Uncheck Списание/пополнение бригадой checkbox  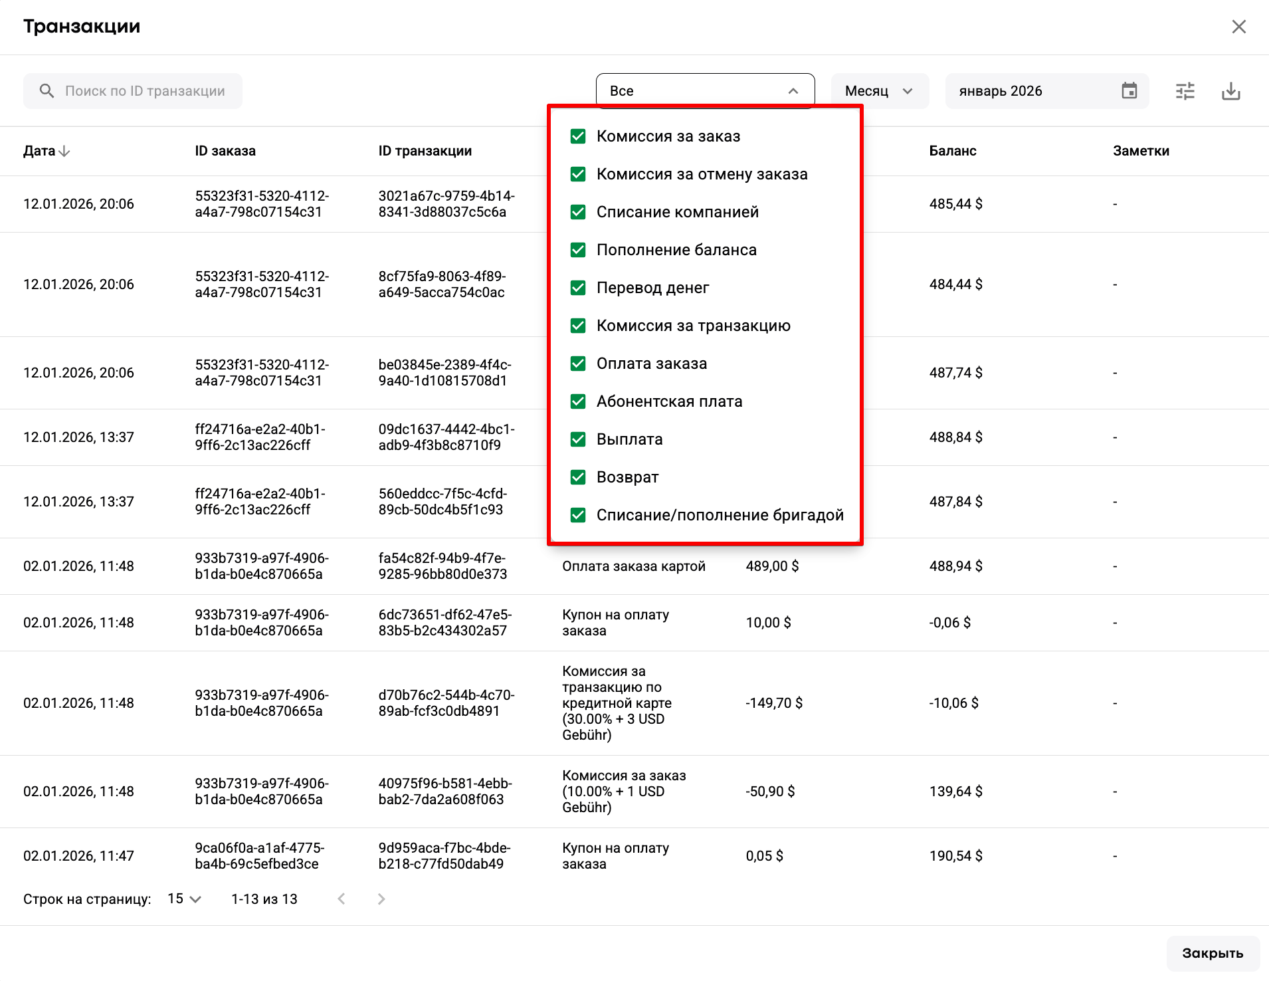point(578,515)
